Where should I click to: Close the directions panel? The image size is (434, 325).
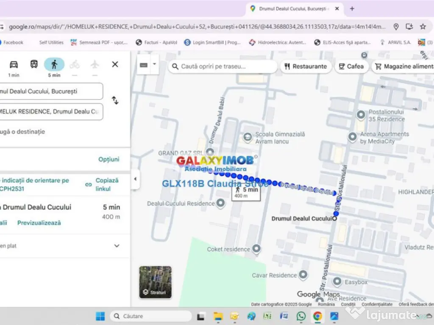[115, 64]
